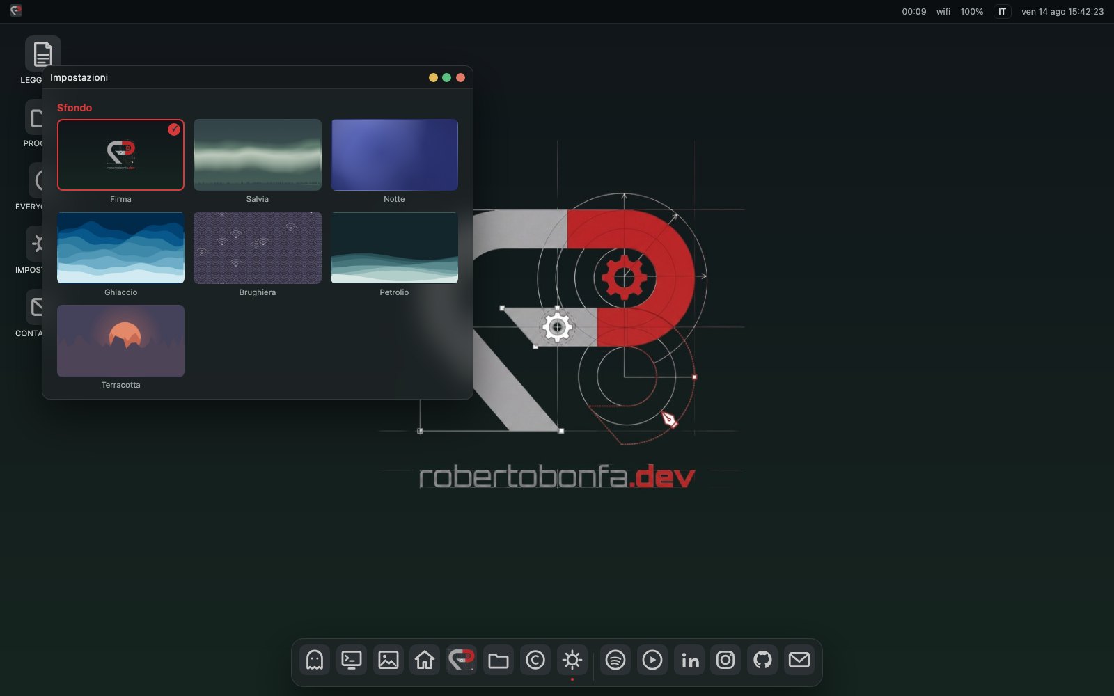Open the EVERY desktop icon
This screenshot has height=696, width=1114.
(x=35, y=180)
